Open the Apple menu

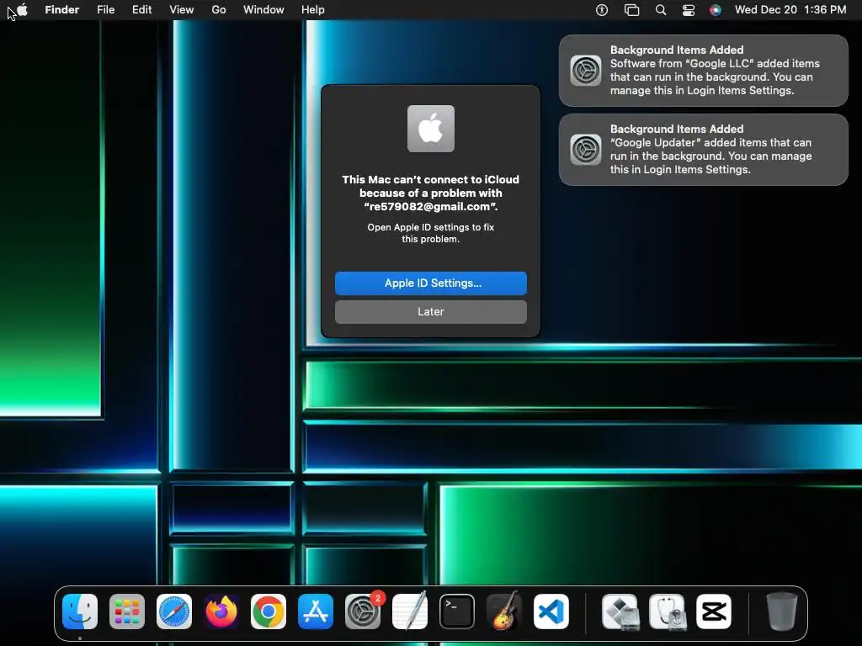tap(23, 10)
